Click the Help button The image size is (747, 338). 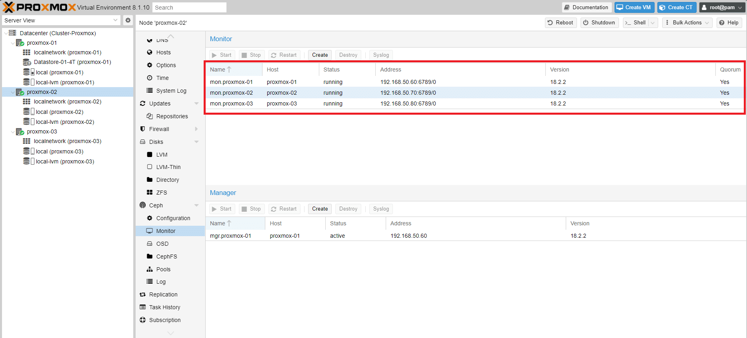[729, 23]
